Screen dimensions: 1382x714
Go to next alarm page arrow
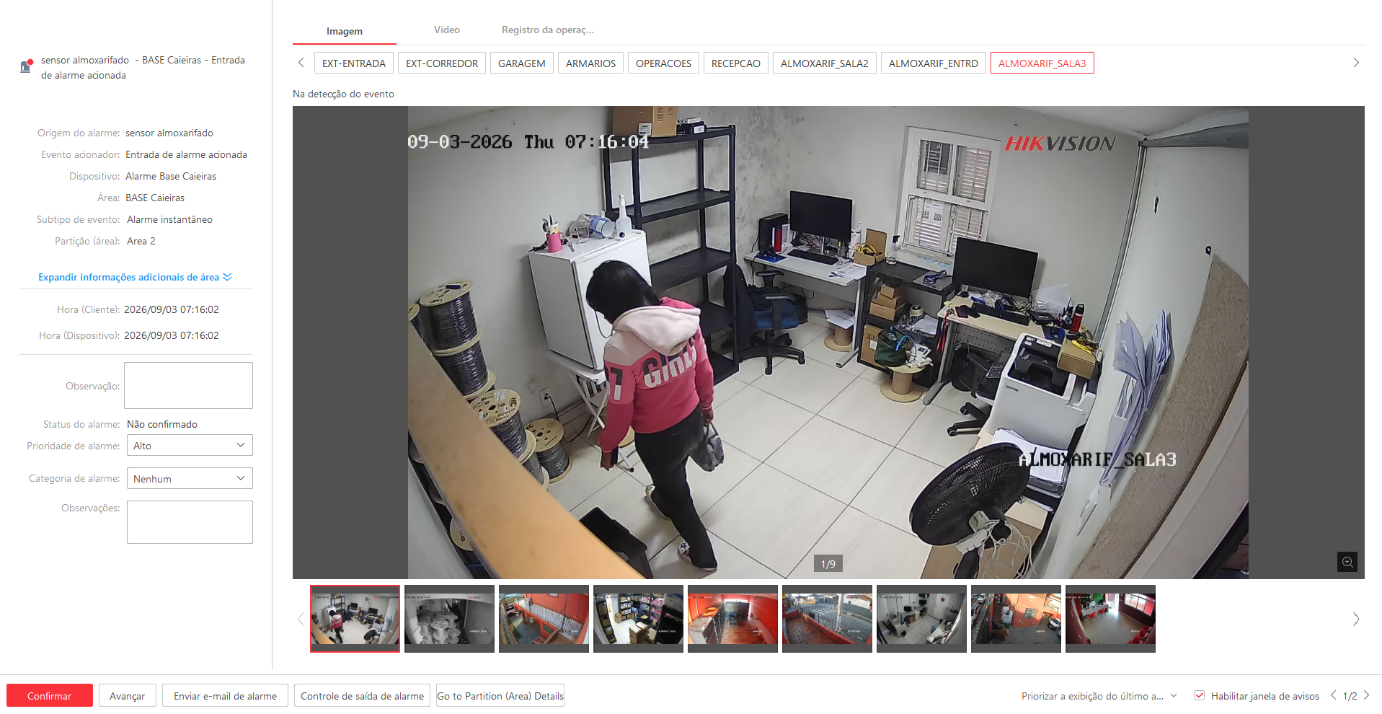1366,695
